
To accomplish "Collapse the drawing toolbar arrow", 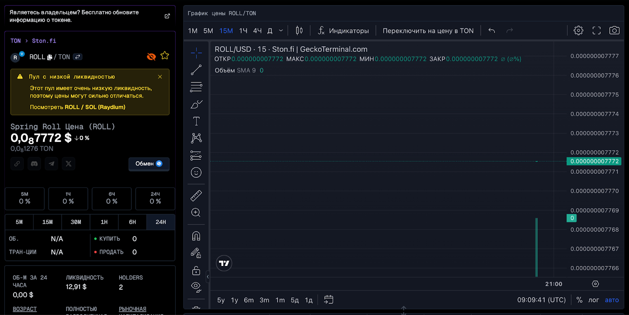I will (208, 277).
